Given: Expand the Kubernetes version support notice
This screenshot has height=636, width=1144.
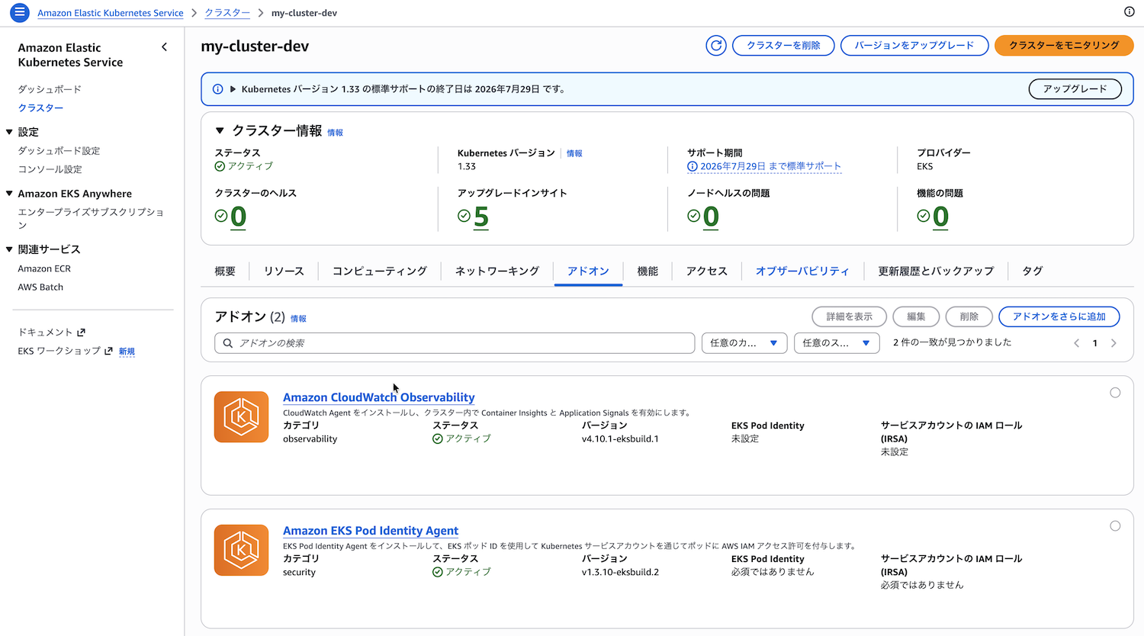Looking at the screenshot, I should point(233,89).
